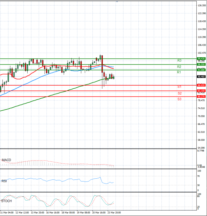Select the MACD indicator label

[6, 160]
